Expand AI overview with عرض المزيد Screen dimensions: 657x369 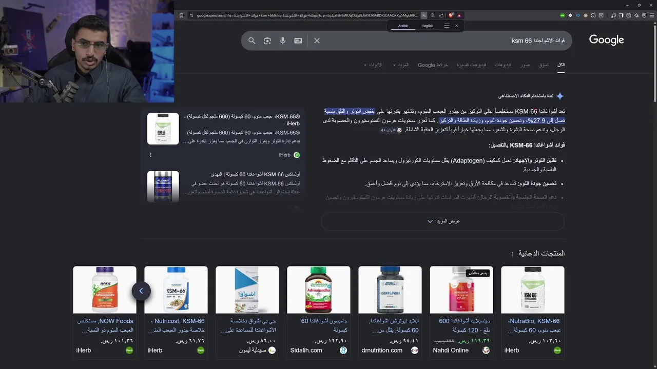coord(443,221)
